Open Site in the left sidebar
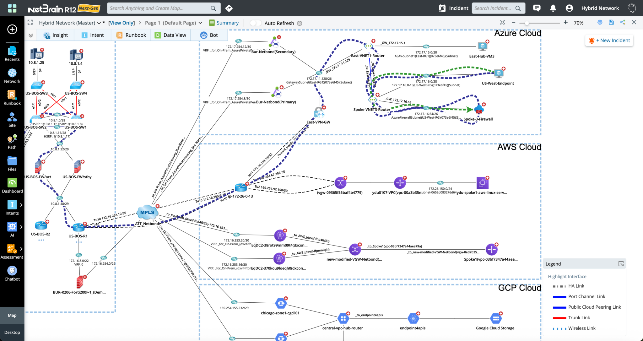643x341 pixels. (12, 120)
